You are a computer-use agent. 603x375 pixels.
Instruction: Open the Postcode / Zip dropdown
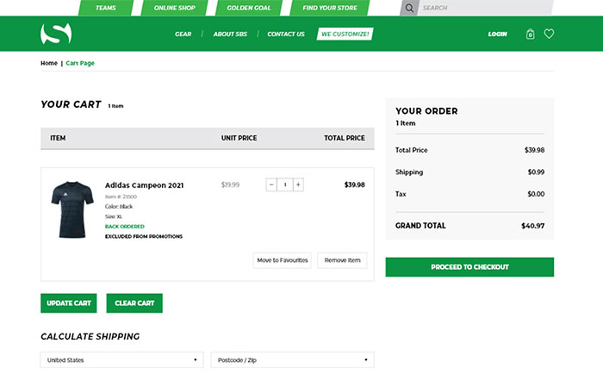pyautogui.click(x=292, y=360)
